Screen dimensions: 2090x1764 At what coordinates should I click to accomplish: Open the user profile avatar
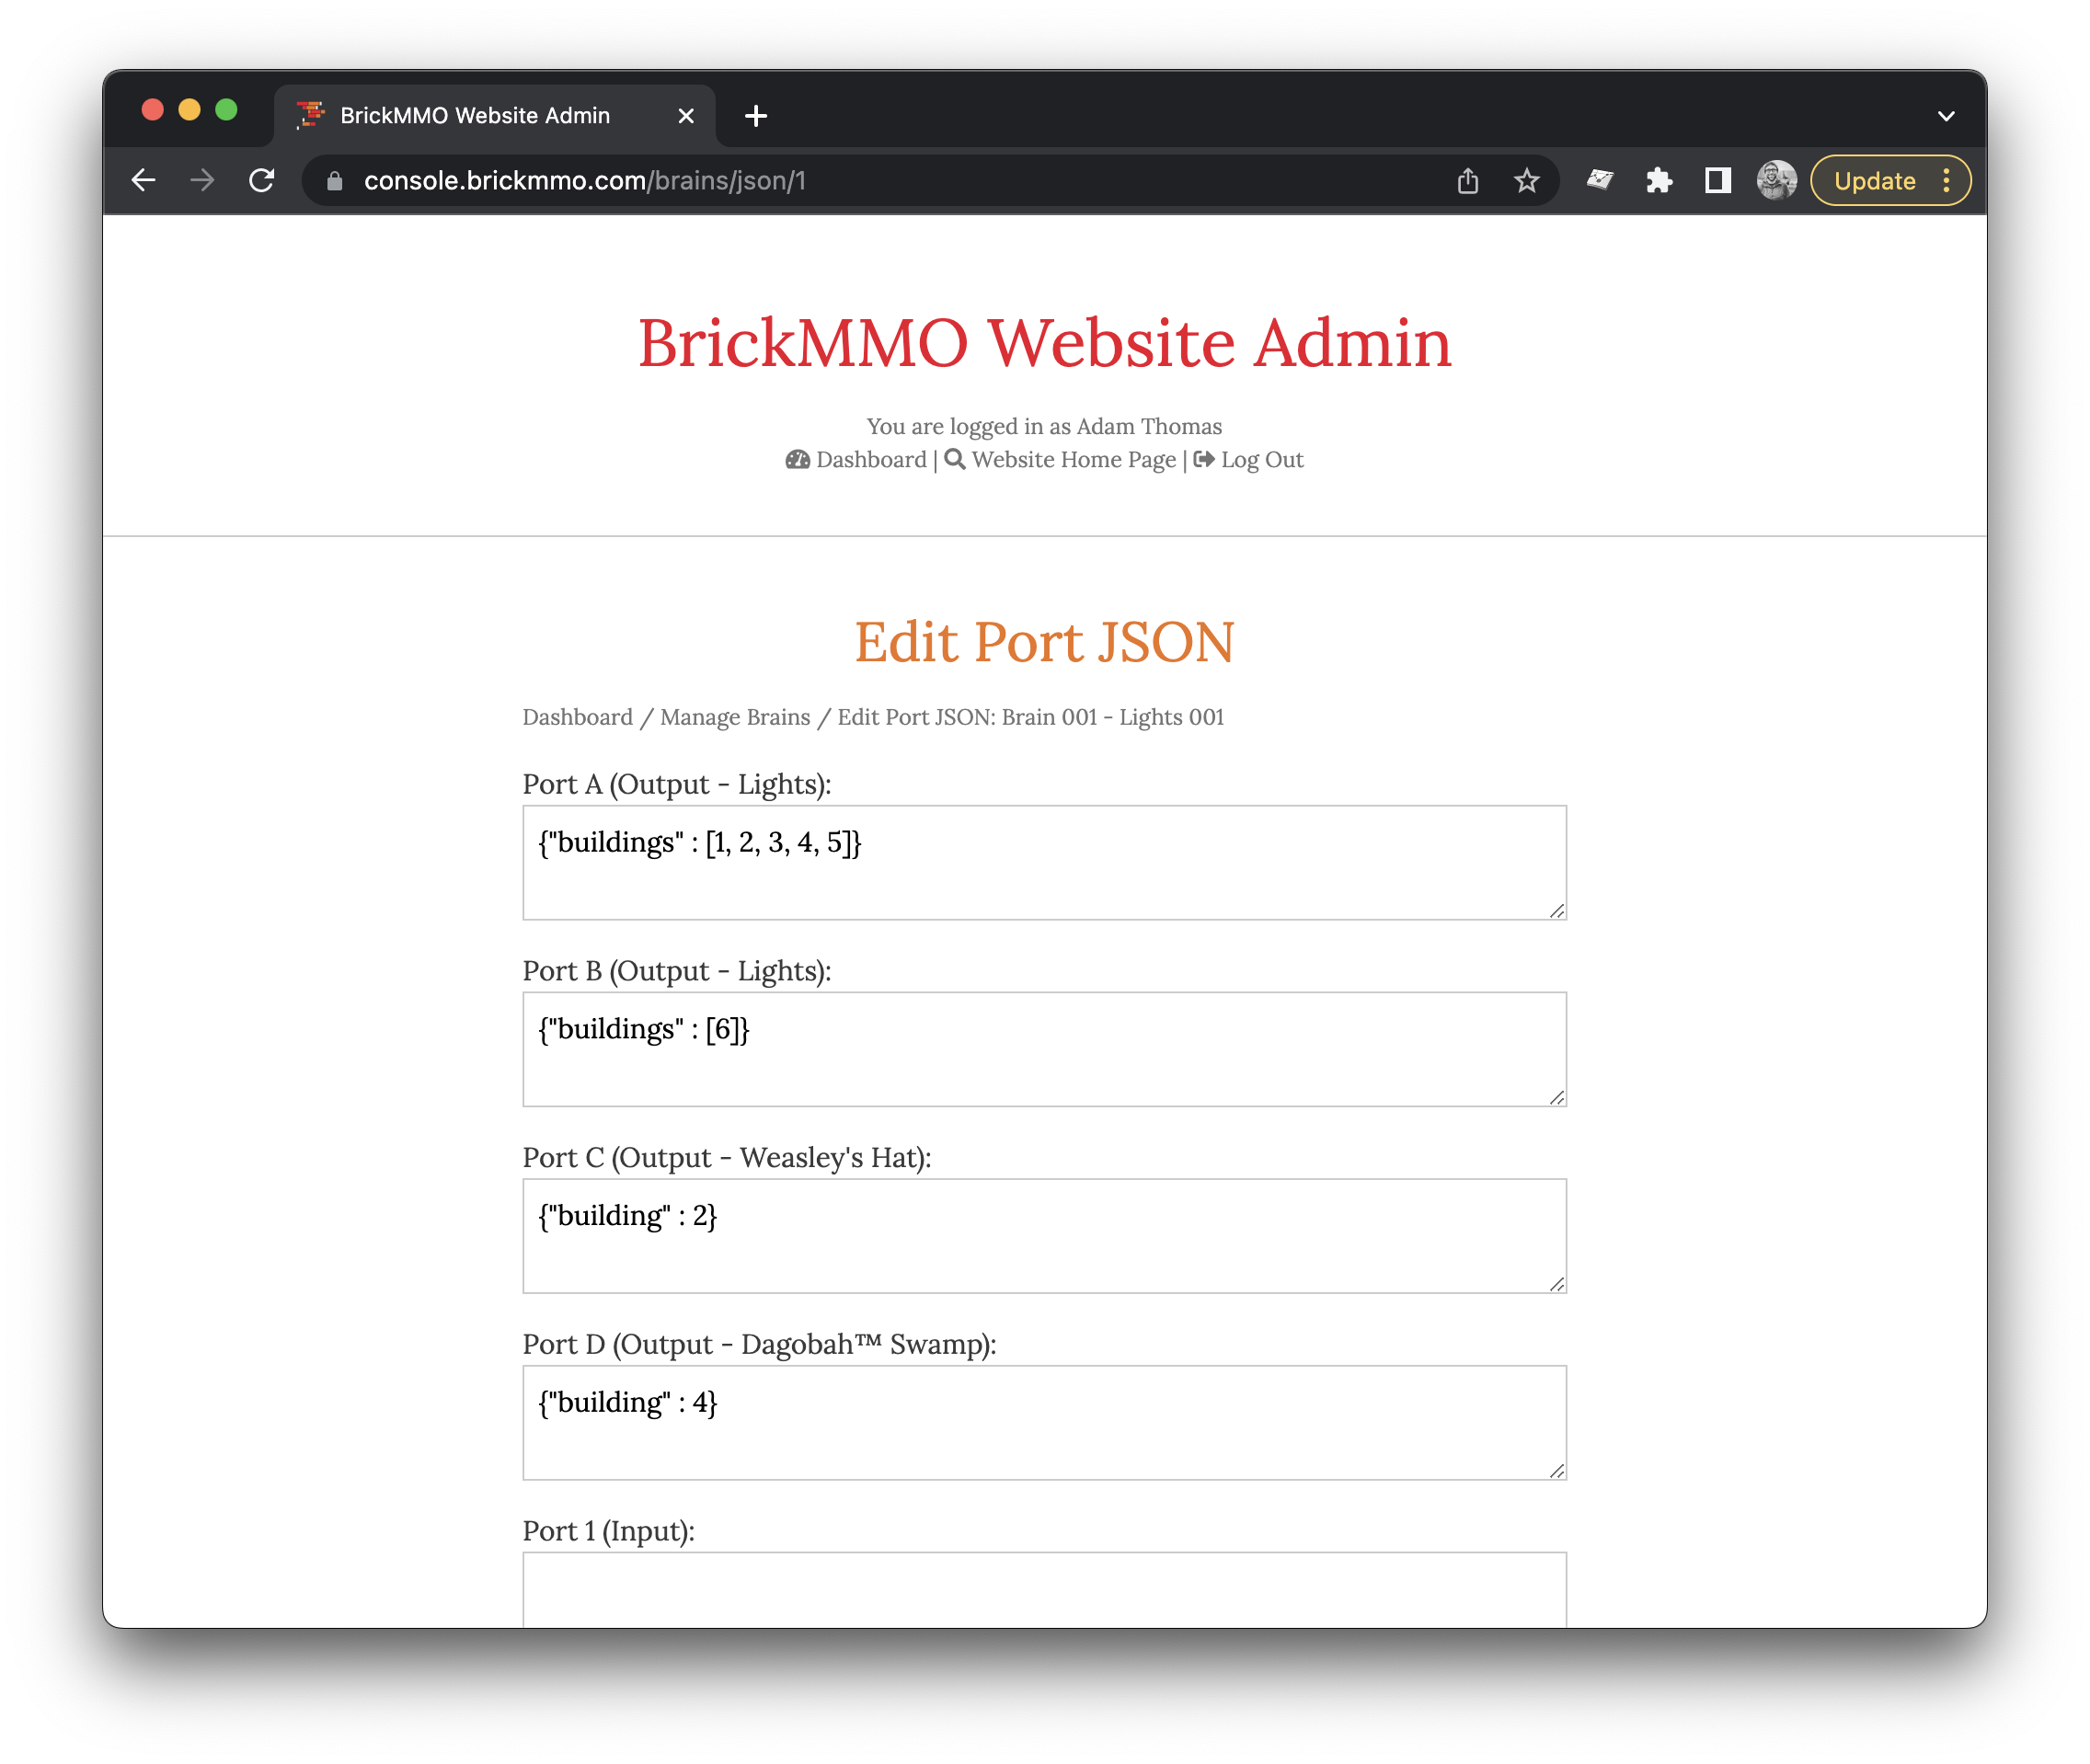pos(1776,181)
